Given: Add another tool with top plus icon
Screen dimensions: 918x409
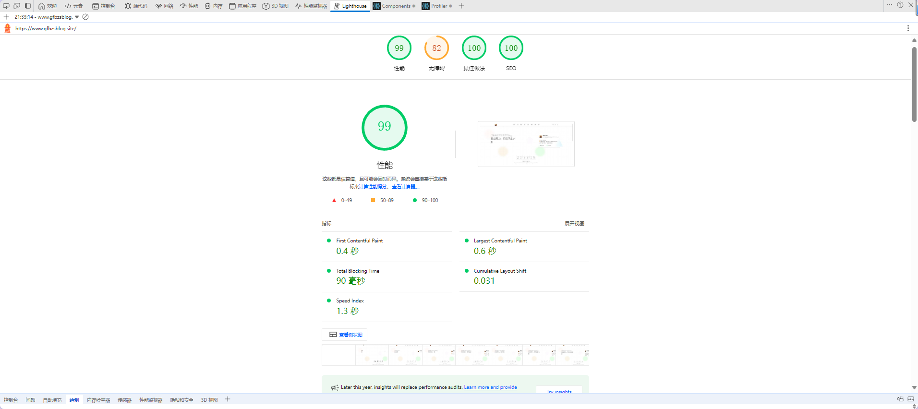Looking at the screenshot, I should click(x=461, y=6).
